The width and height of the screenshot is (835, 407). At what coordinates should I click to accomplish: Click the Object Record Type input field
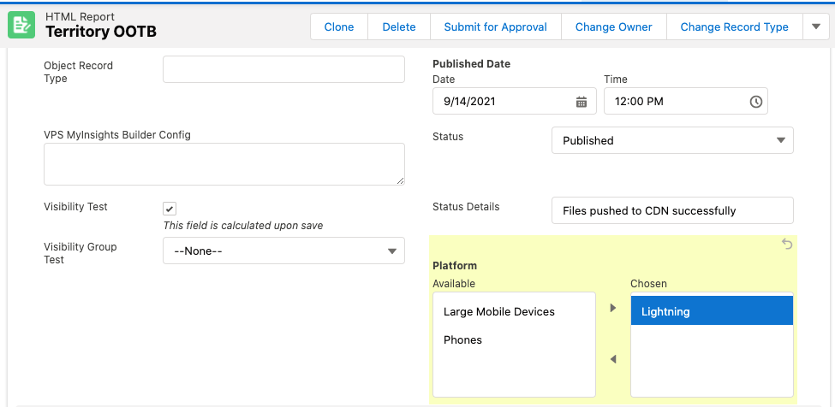tap(283, 70)
